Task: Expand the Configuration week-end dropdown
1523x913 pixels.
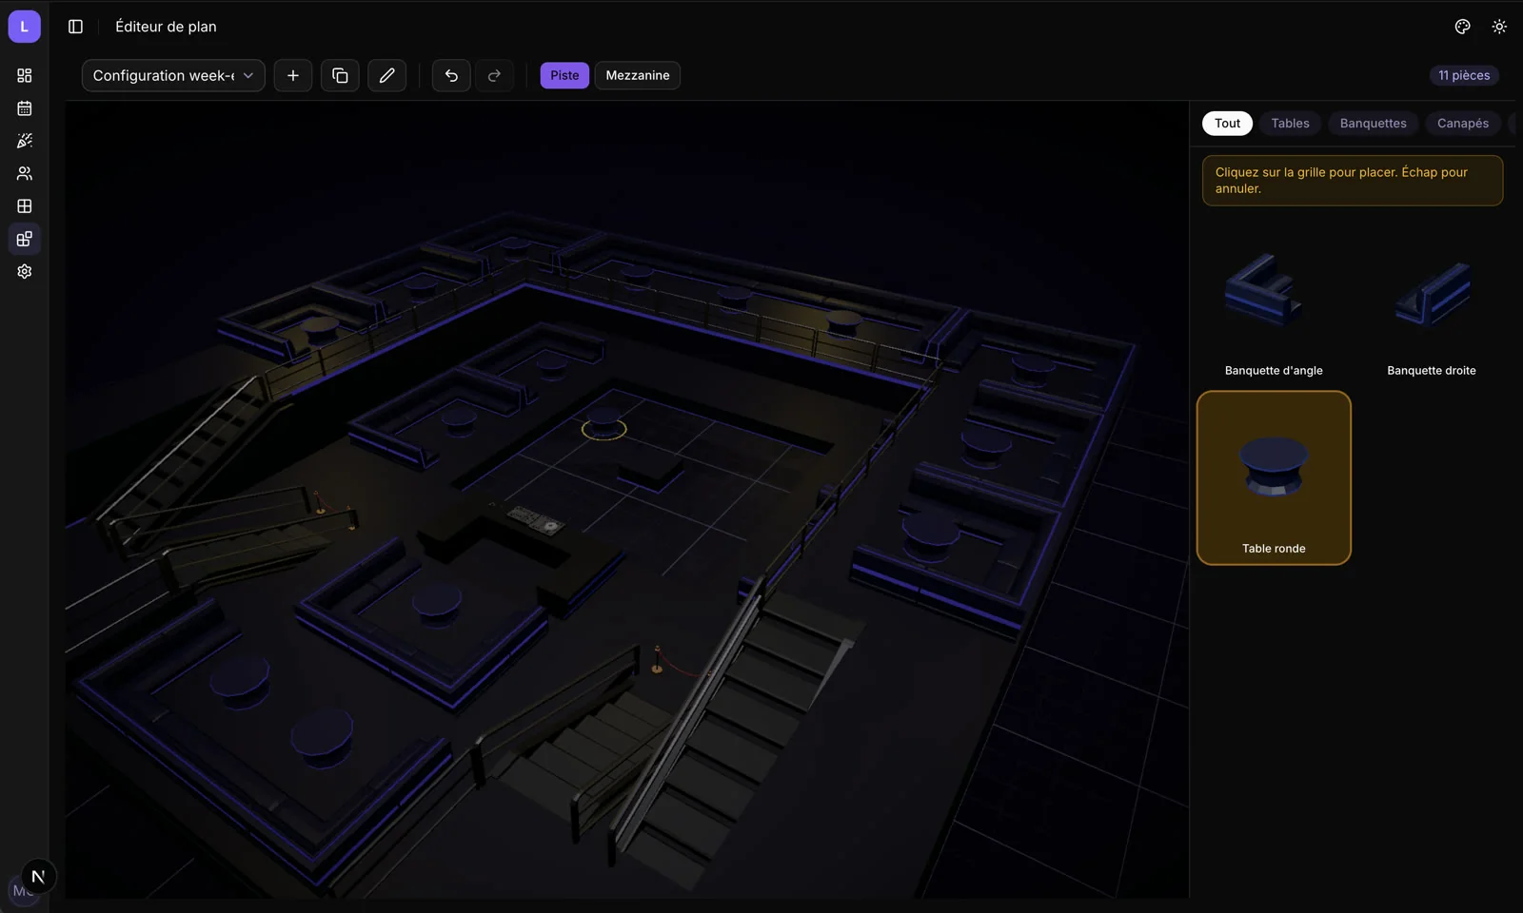Action: (173, 75)
